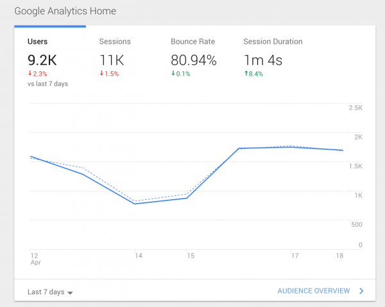
Task: Click the chevron arrow beside Audience Overview
Action: pos(361,291)
